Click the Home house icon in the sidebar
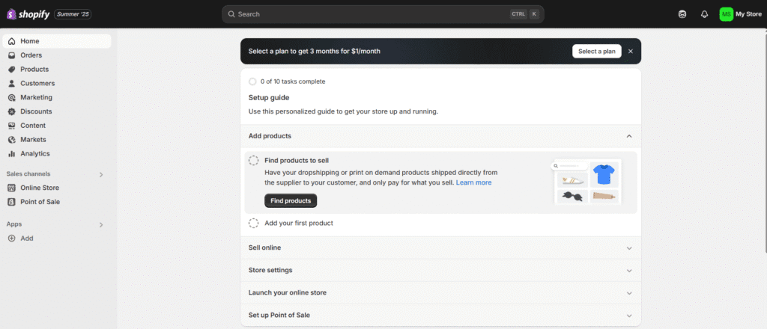 12,41
